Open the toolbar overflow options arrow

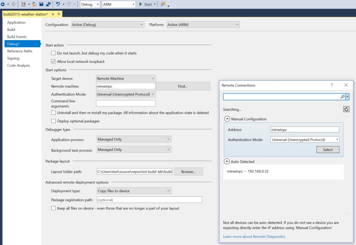[169, 6]
